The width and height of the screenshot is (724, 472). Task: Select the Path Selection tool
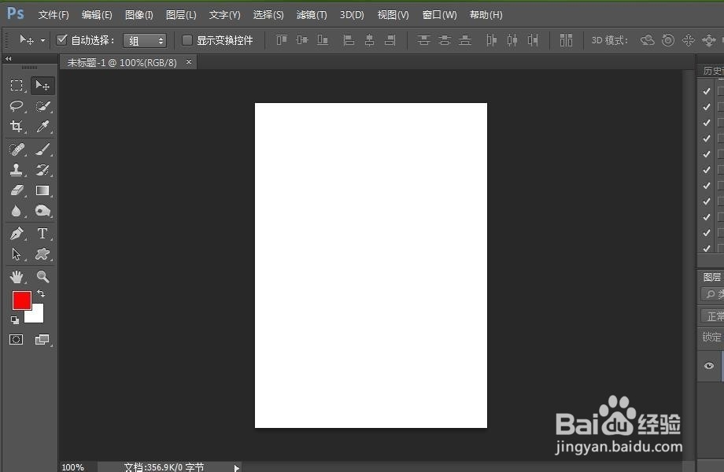(17, 254)
